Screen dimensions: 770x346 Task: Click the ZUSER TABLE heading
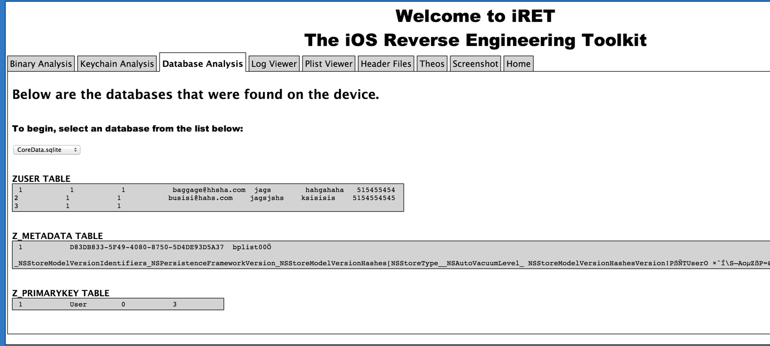pyautogui.click(x=41, y=179)
